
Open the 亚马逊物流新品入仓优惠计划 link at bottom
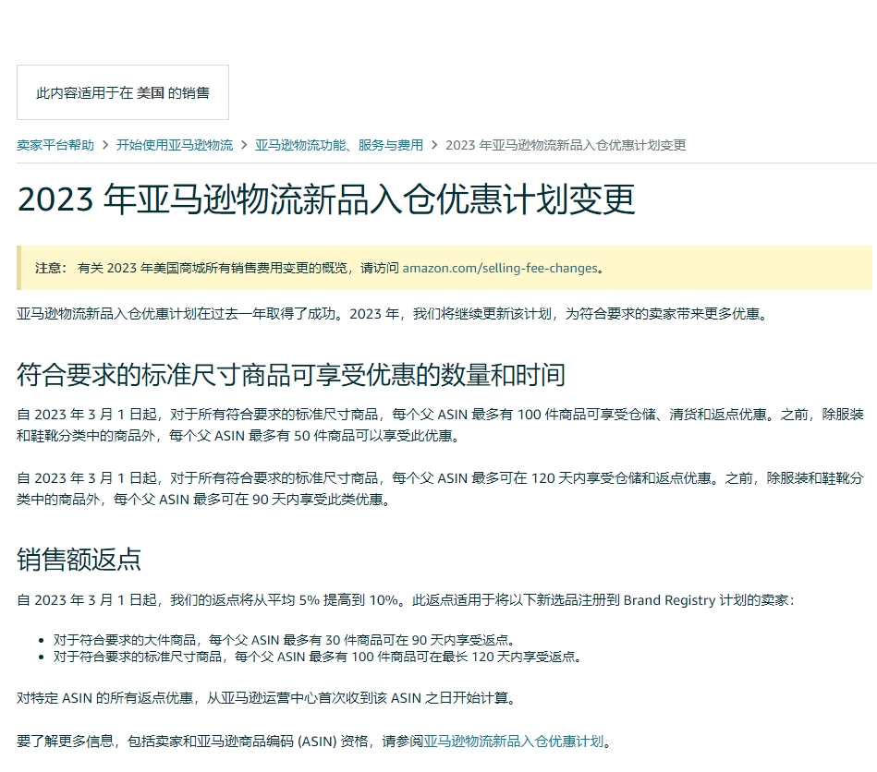514,742
